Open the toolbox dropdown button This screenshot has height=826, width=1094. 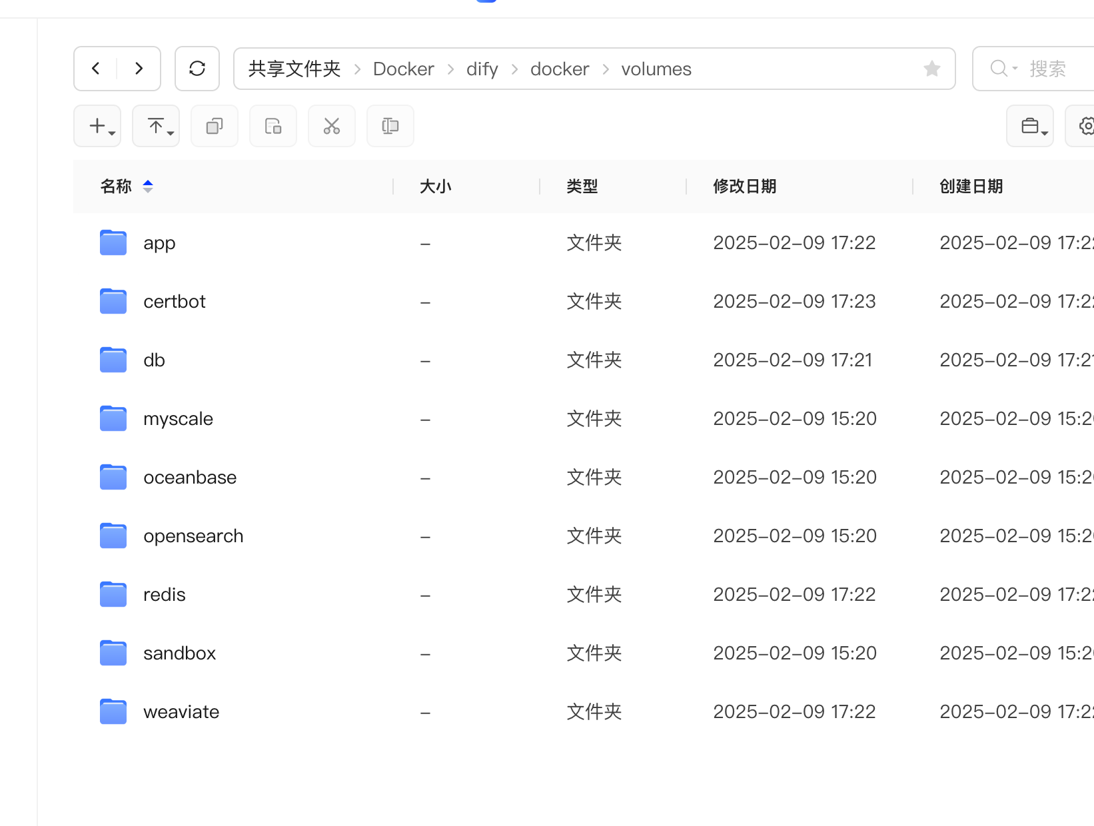click(x=1030, y=126)
